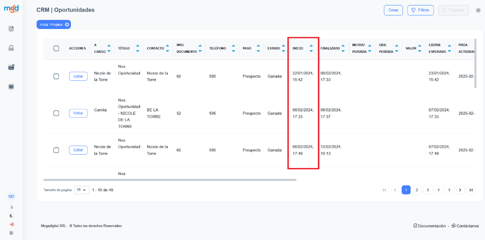Toggle the select-all checkbox in the table header
485x240 pixels.
[x=56, y=48]
